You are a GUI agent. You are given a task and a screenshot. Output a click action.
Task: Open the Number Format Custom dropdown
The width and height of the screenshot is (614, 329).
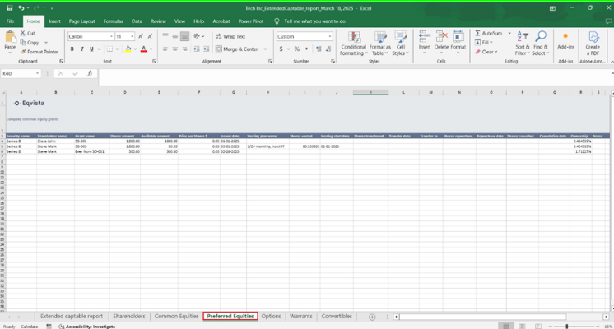coord(330,36)
